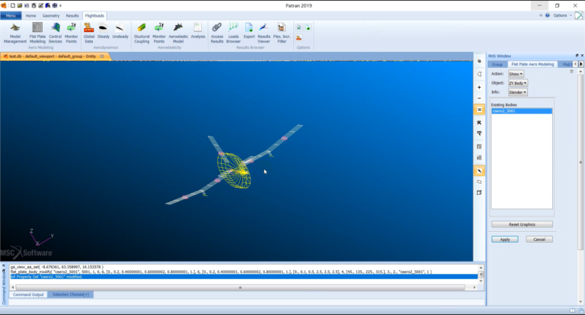Open the Object dropdown showing ZY Body

tap(518, 83)
